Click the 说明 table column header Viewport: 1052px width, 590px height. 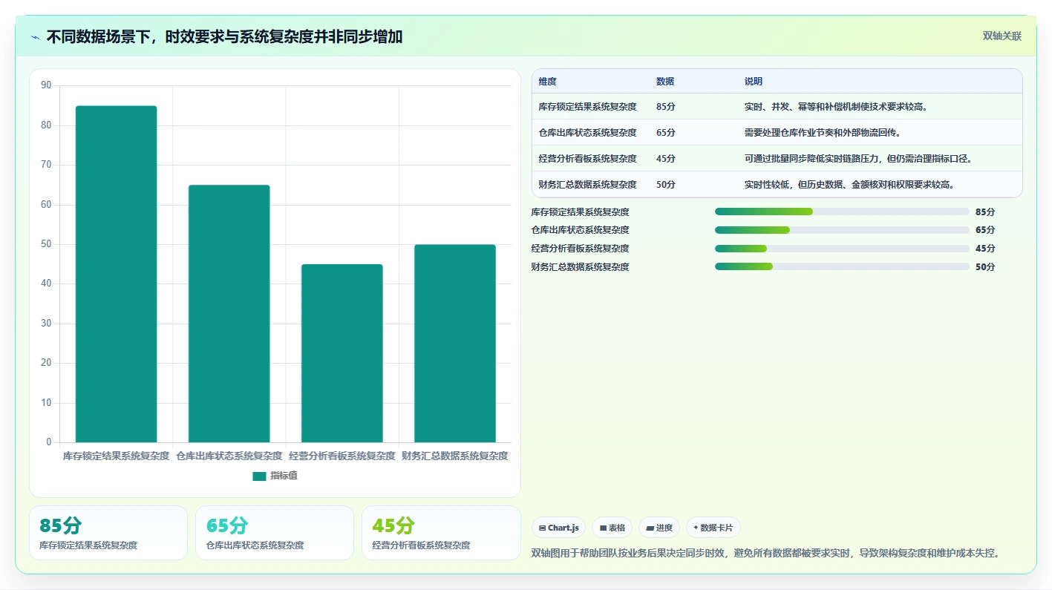tap(754, 82)
